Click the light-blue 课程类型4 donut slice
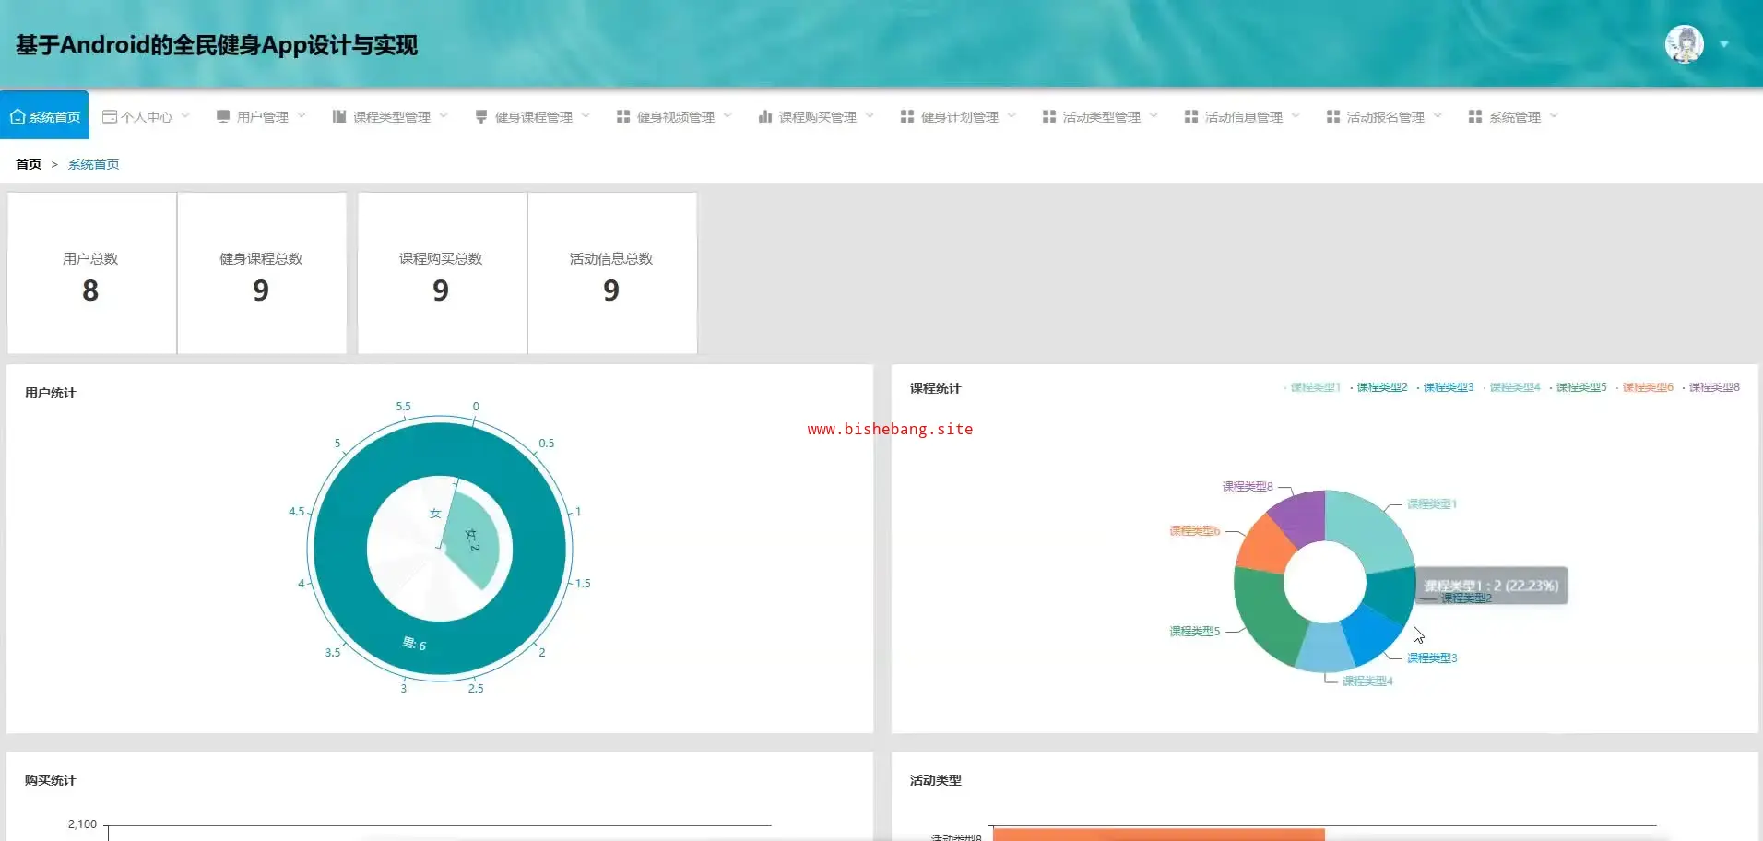1763x841 pixels. pyautogui.click(x=1326, y=646)
